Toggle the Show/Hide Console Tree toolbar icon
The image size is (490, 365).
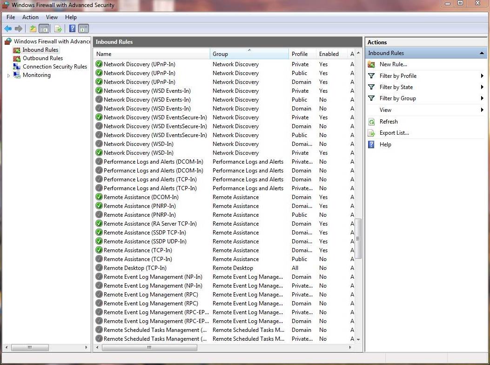(44, 29)
